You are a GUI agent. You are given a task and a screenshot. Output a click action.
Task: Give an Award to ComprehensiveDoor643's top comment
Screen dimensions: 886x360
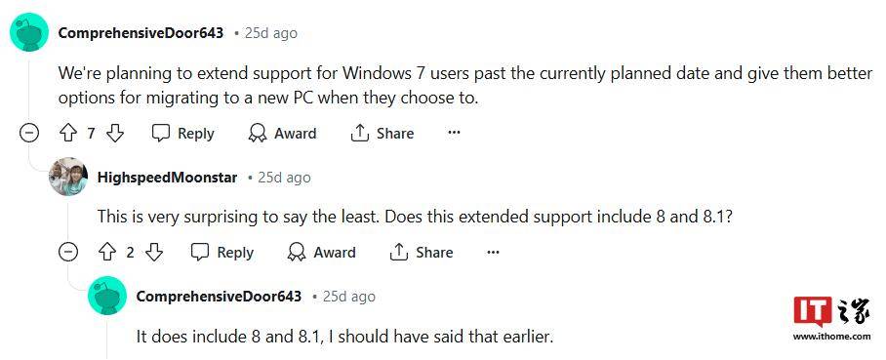click(x=282, y=134)
